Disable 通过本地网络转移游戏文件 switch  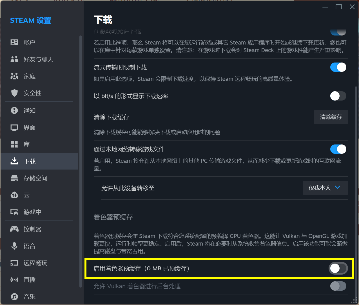point(338,149)
